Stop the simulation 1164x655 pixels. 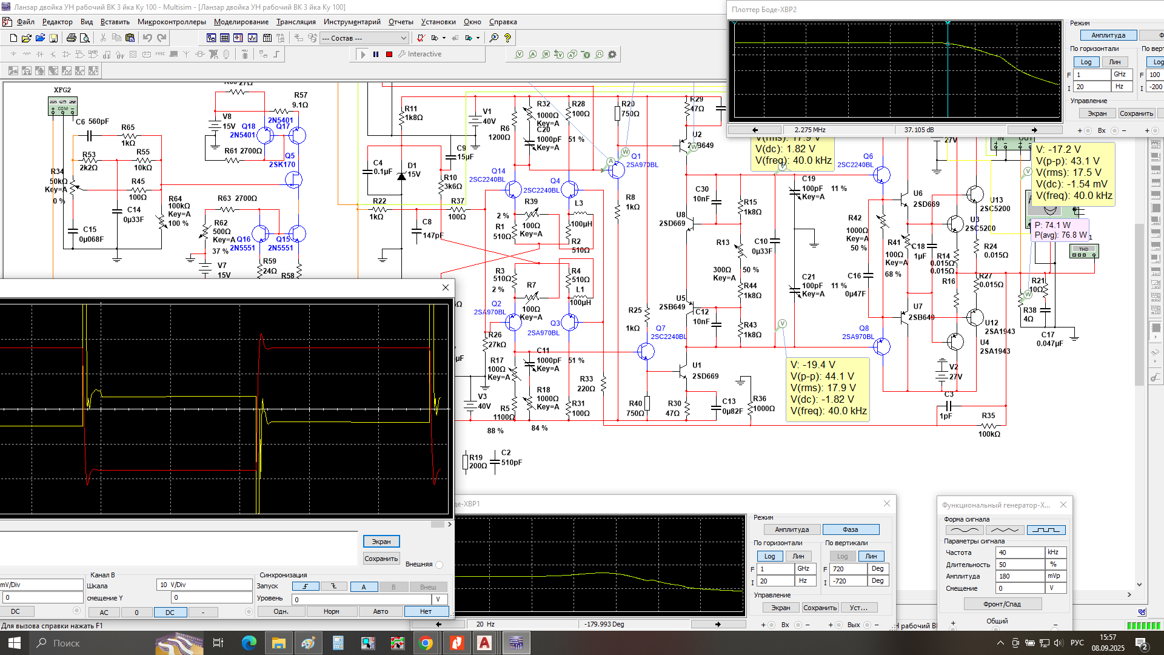pyautogui.click(x=389, y=55)
